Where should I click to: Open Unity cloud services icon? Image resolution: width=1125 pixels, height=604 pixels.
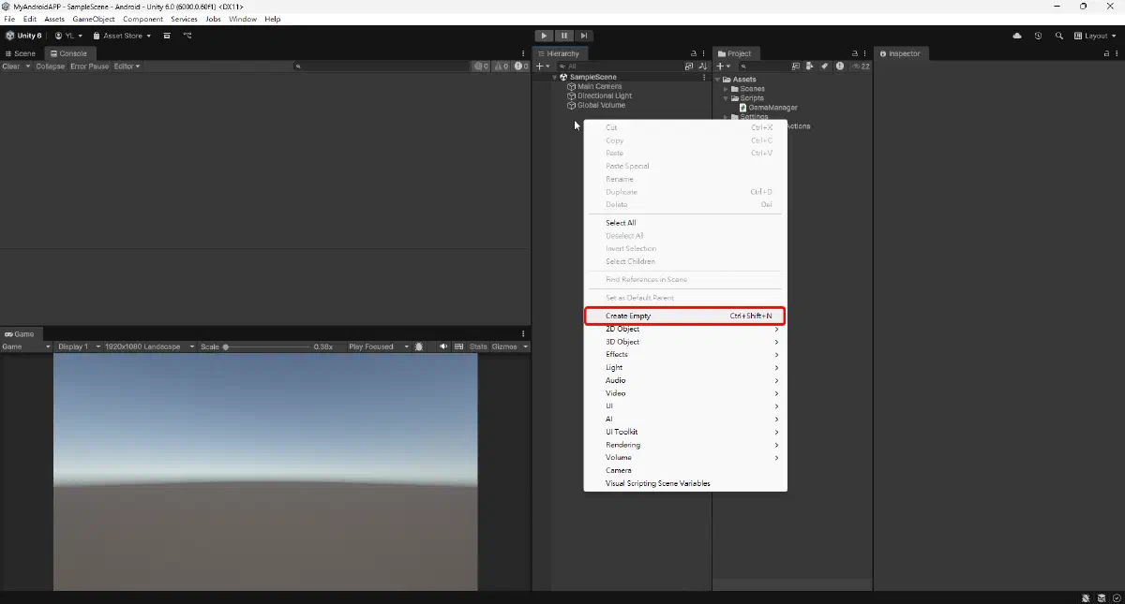[1017, 36]
